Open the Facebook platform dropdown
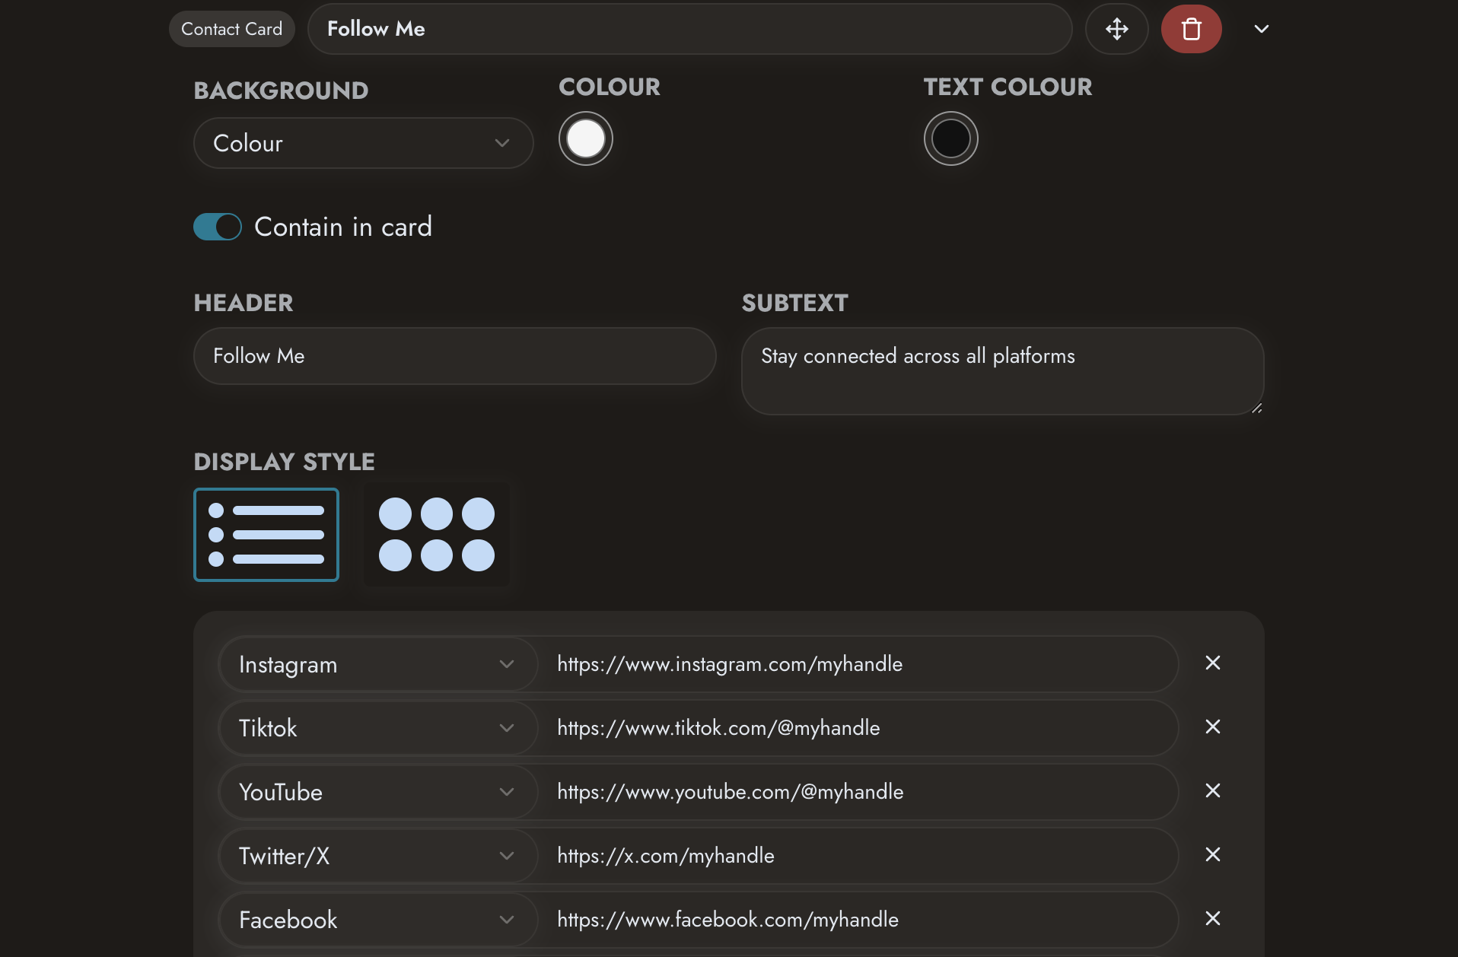This screenshot has width=1458, height=957. pos(378,920)
